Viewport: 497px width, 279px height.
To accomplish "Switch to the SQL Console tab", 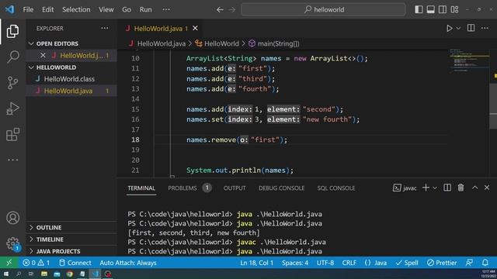I will pyautogui.click(x=336, y=188).
